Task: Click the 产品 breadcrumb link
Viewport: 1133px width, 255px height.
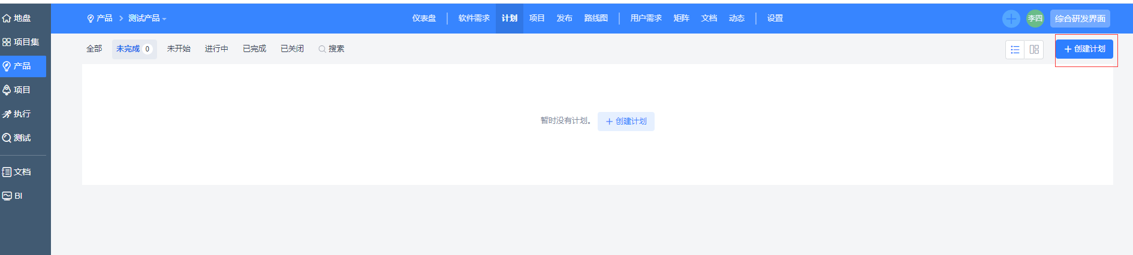Action: [x=100, y=19]
